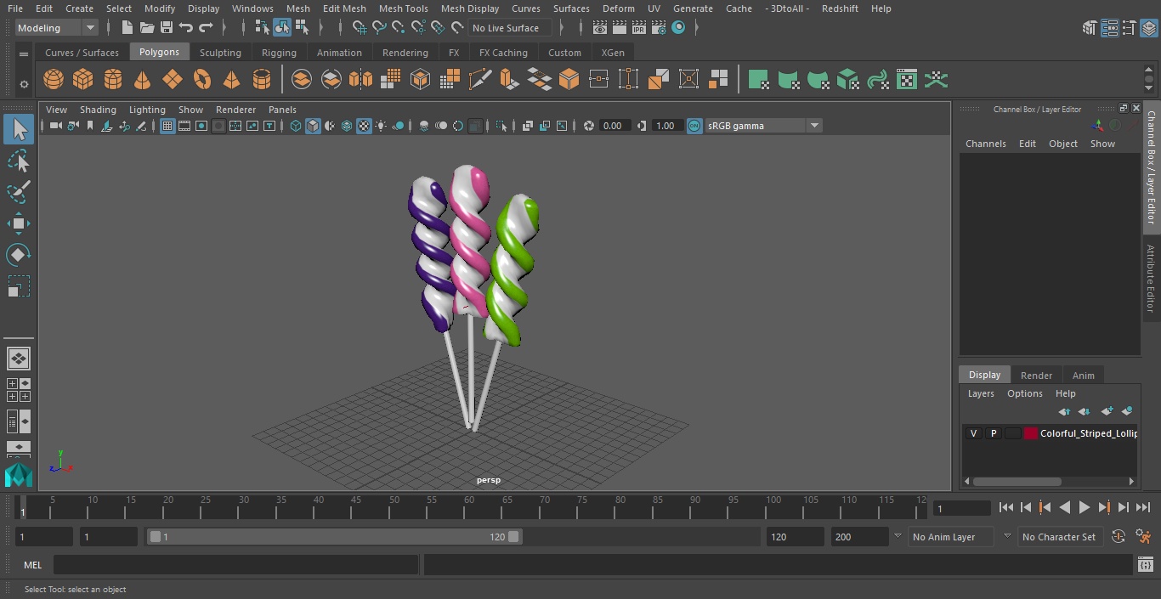The height and width of the screenshot is (599, 1161).
Task: Open the sRGB gamma color space dropdown
Action: pyautogui.click(x=763, y=126)
